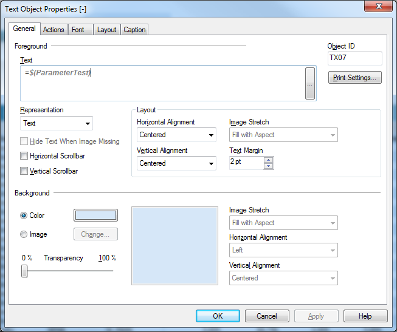This screenshot has height=332, width=397.
Task: Pick the background color swatch
Action: (x=95, y=215)
